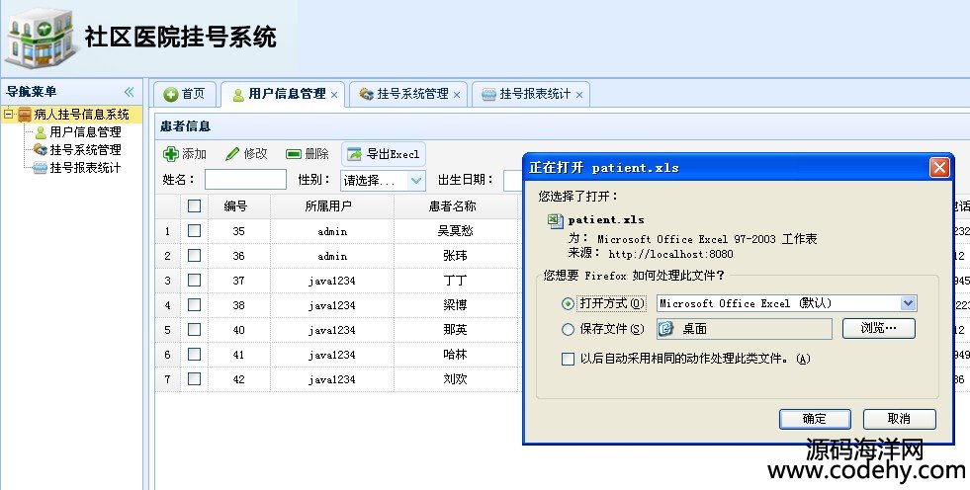The height and width of the screenshot is (490, 970).
Task: Enable 以后自动采用相同的动作处理此类文件 checkbox
Action: [x=568, y=359]
